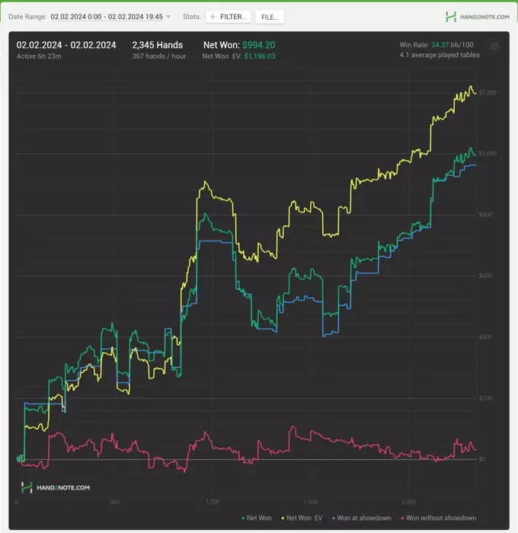Click the 1,500 x-axis label

coord(311,502)
